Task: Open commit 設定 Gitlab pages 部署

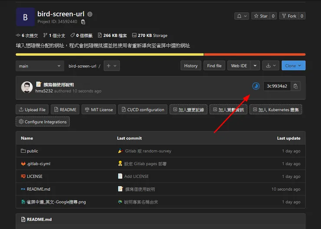Action: click(x=145, y=164)
